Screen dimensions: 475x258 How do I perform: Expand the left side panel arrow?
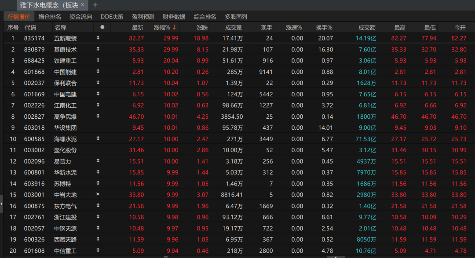(x=1, y=204)
